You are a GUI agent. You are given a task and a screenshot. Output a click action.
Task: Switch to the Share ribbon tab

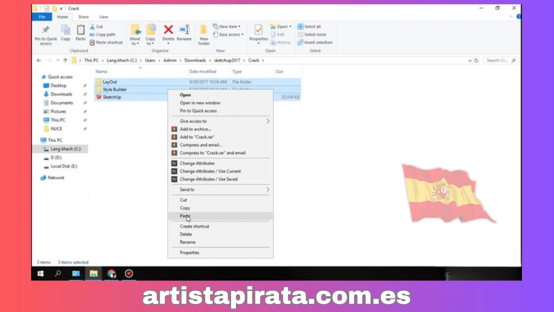coord(83,17)
